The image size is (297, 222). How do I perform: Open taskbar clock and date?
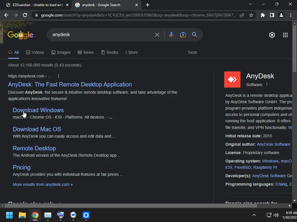(290, 215)
